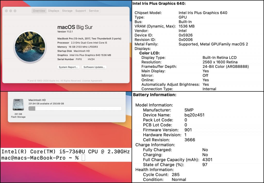This screenshot has width=264, height=183.
Task: Select '24-Bit Color (ARGB8888)' framebuffer value
Action: coord(226,67)
